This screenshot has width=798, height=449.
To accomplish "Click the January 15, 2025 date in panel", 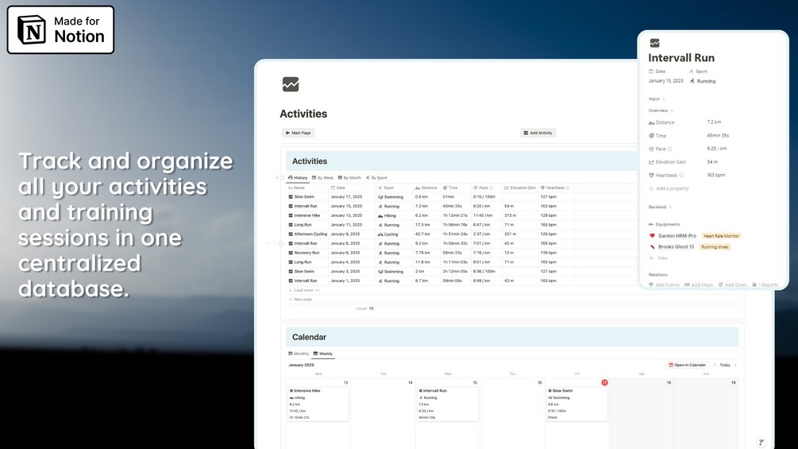I will (665, 81).
